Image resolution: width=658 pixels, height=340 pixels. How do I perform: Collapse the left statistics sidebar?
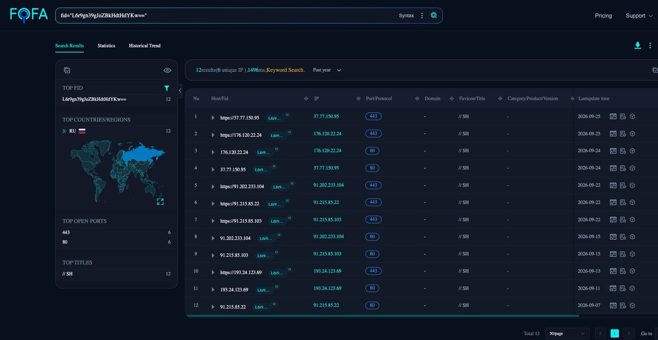pos(180,90)
